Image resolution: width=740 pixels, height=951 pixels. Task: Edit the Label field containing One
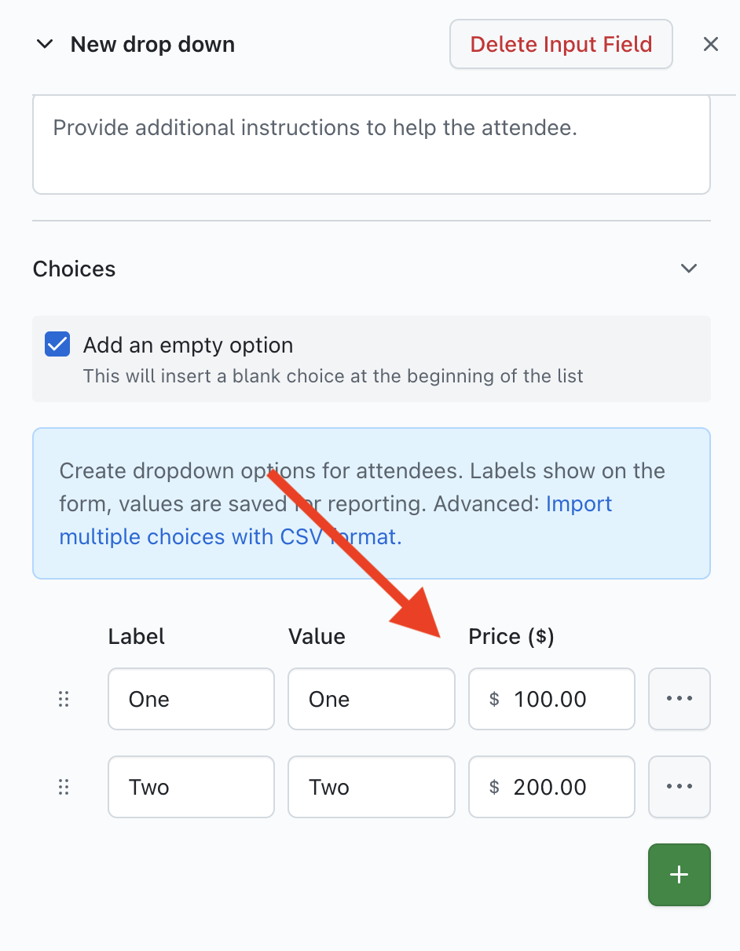click(191, 699)
